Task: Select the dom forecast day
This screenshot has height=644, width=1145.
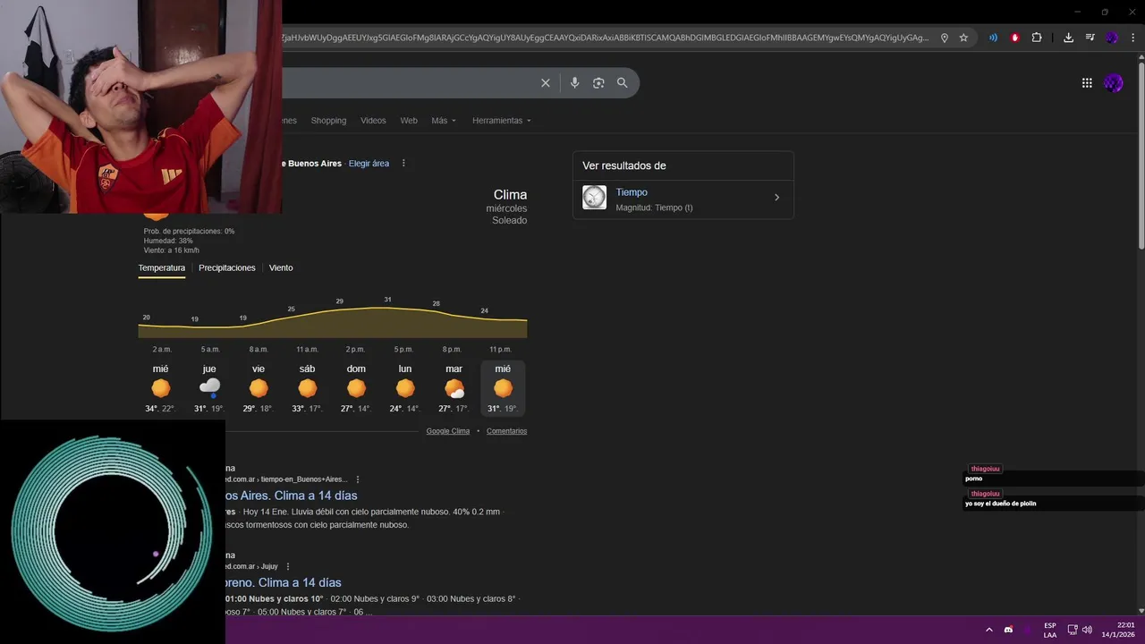Action: pyautogui.click(x=356, y=388)
